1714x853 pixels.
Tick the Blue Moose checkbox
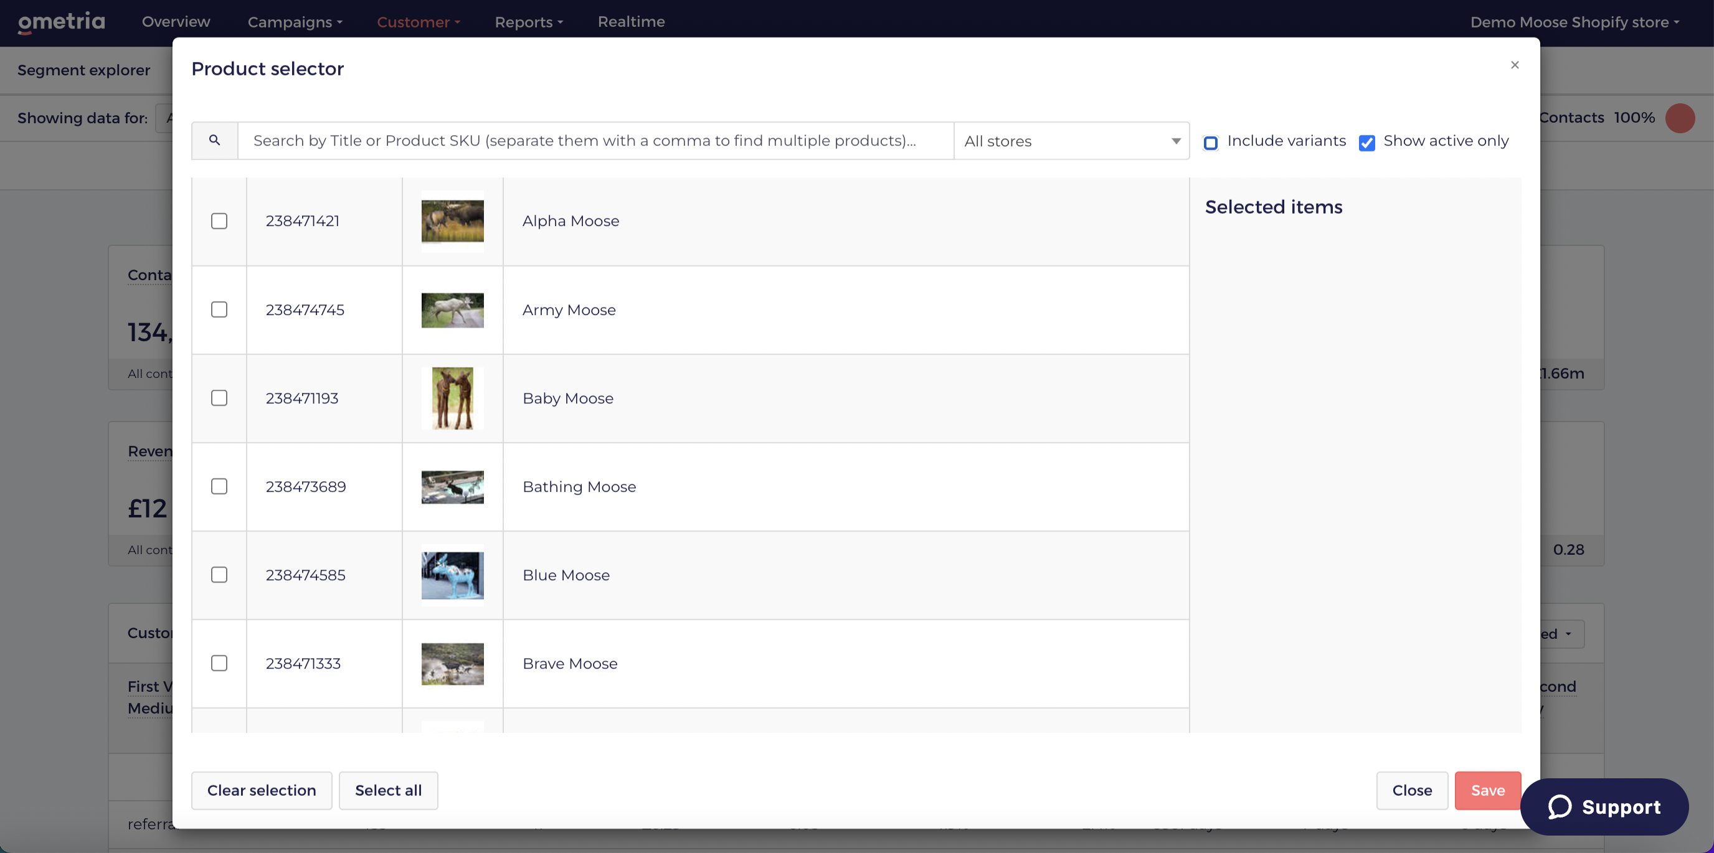point(219,575)
